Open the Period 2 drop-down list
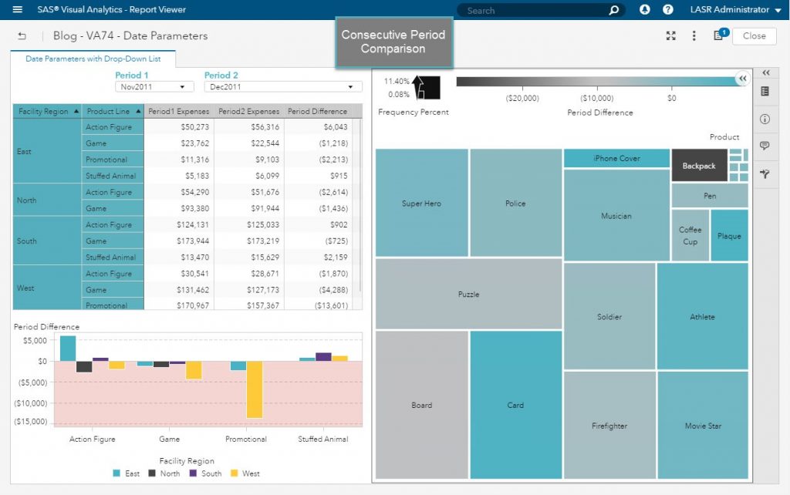The width and height of the screenshot is (790, 495). point(283,87)
